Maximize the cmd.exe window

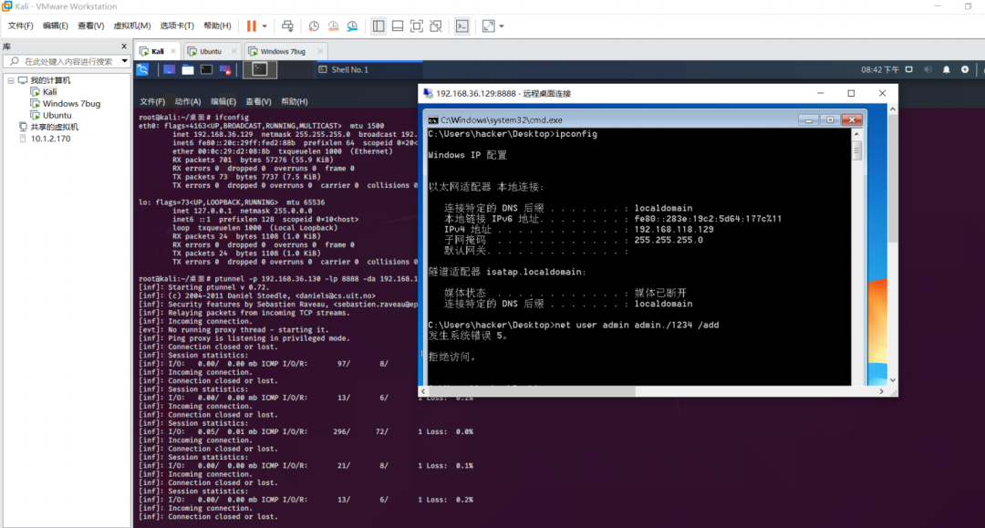click(830, 119)
